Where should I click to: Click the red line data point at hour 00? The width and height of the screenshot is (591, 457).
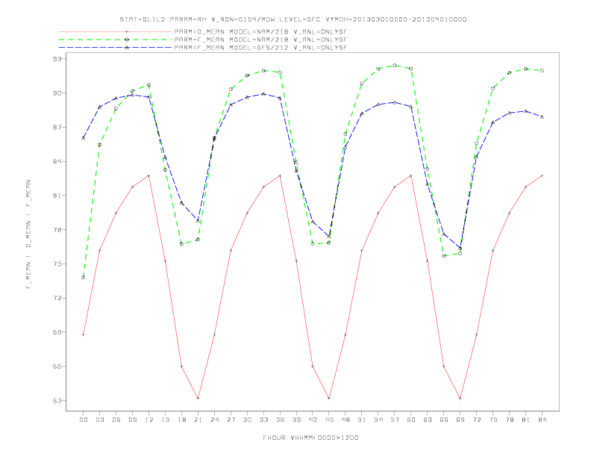coord(84,335)
